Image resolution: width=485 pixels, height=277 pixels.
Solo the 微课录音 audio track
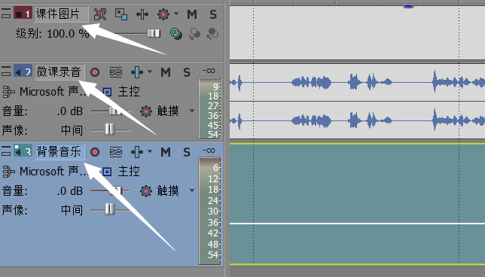[187, 72]
